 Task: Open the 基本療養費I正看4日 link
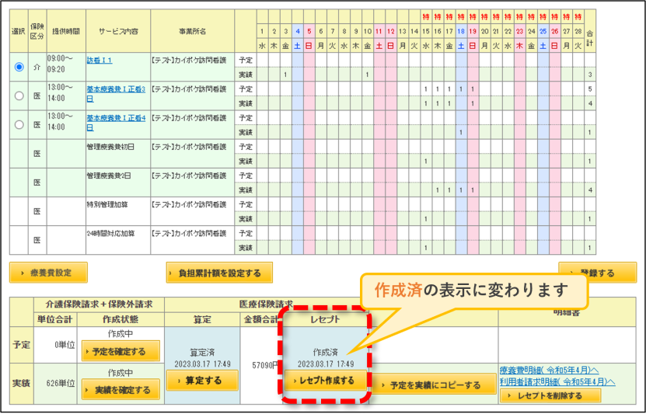click(x=116, y=123)
